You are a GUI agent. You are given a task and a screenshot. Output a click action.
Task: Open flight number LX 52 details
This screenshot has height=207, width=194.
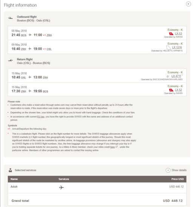click(x=179, y=90)
